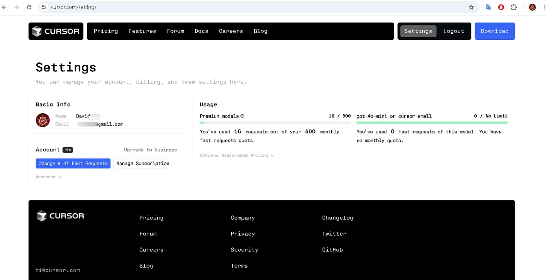Open footer Privacy link
The height and width of the screenshot is (280, 547).
(243, 234)
